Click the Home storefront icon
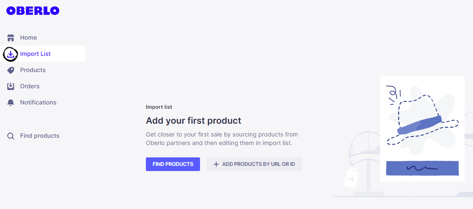473x209 pixels. (x=11, y=38)
